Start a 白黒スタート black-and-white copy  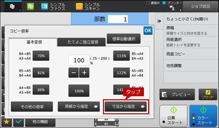coord(174,116)
